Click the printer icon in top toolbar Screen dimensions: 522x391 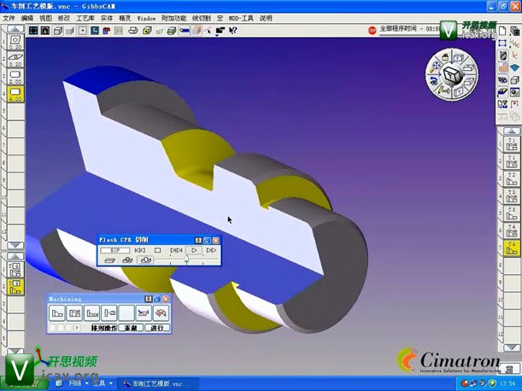tap(132, 31)
